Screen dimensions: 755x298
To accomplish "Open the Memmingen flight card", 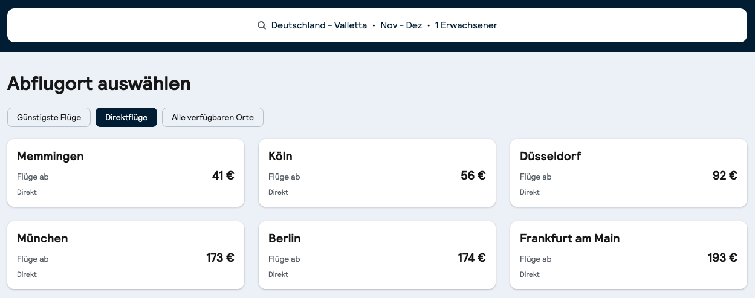I will 125,173.
